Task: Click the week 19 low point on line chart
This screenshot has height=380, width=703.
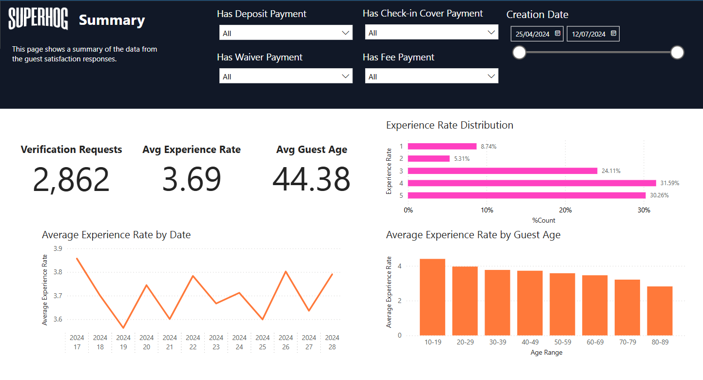Action: [123, 328]
